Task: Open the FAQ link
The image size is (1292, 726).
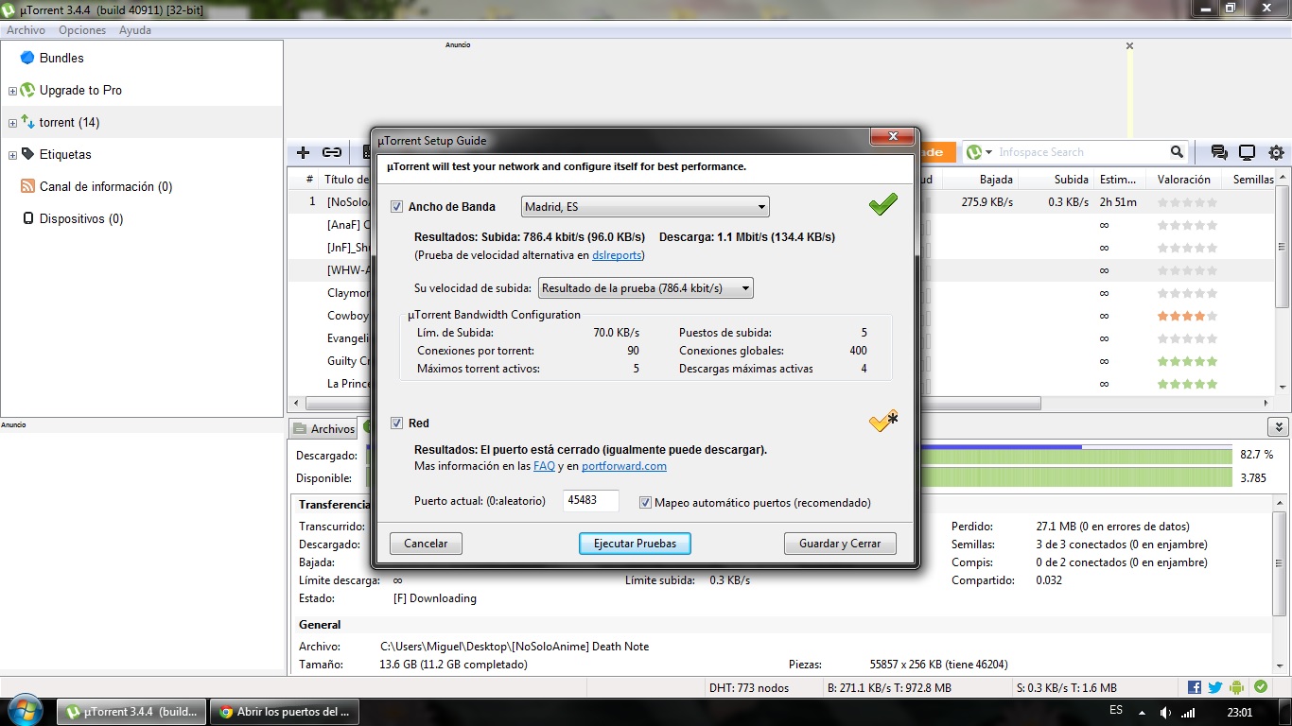Action: [x=544, y=466]
